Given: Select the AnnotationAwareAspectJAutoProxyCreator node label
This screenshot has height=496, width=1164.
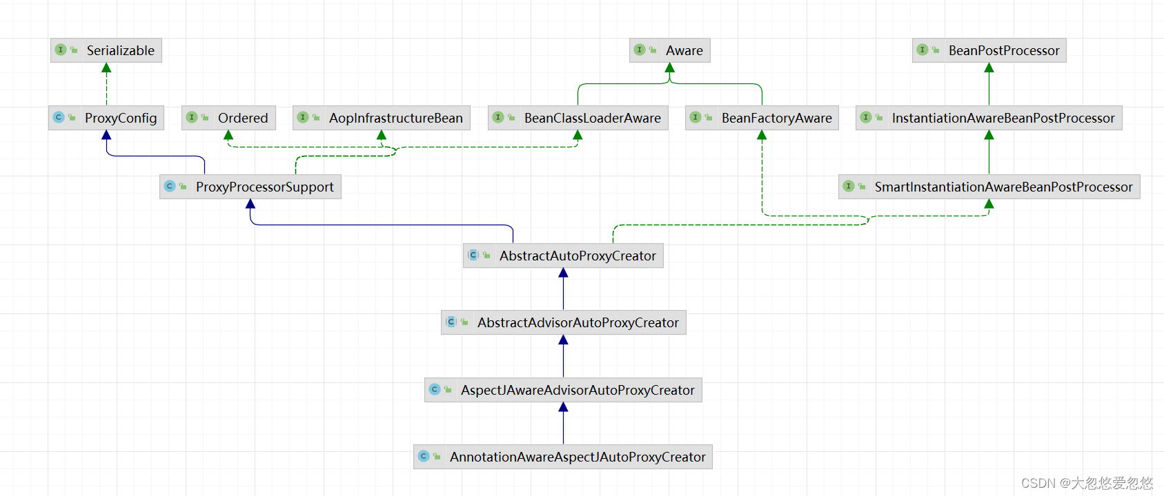Looking at the screenshot, I should pyautogui.click(x=578, y=457).
